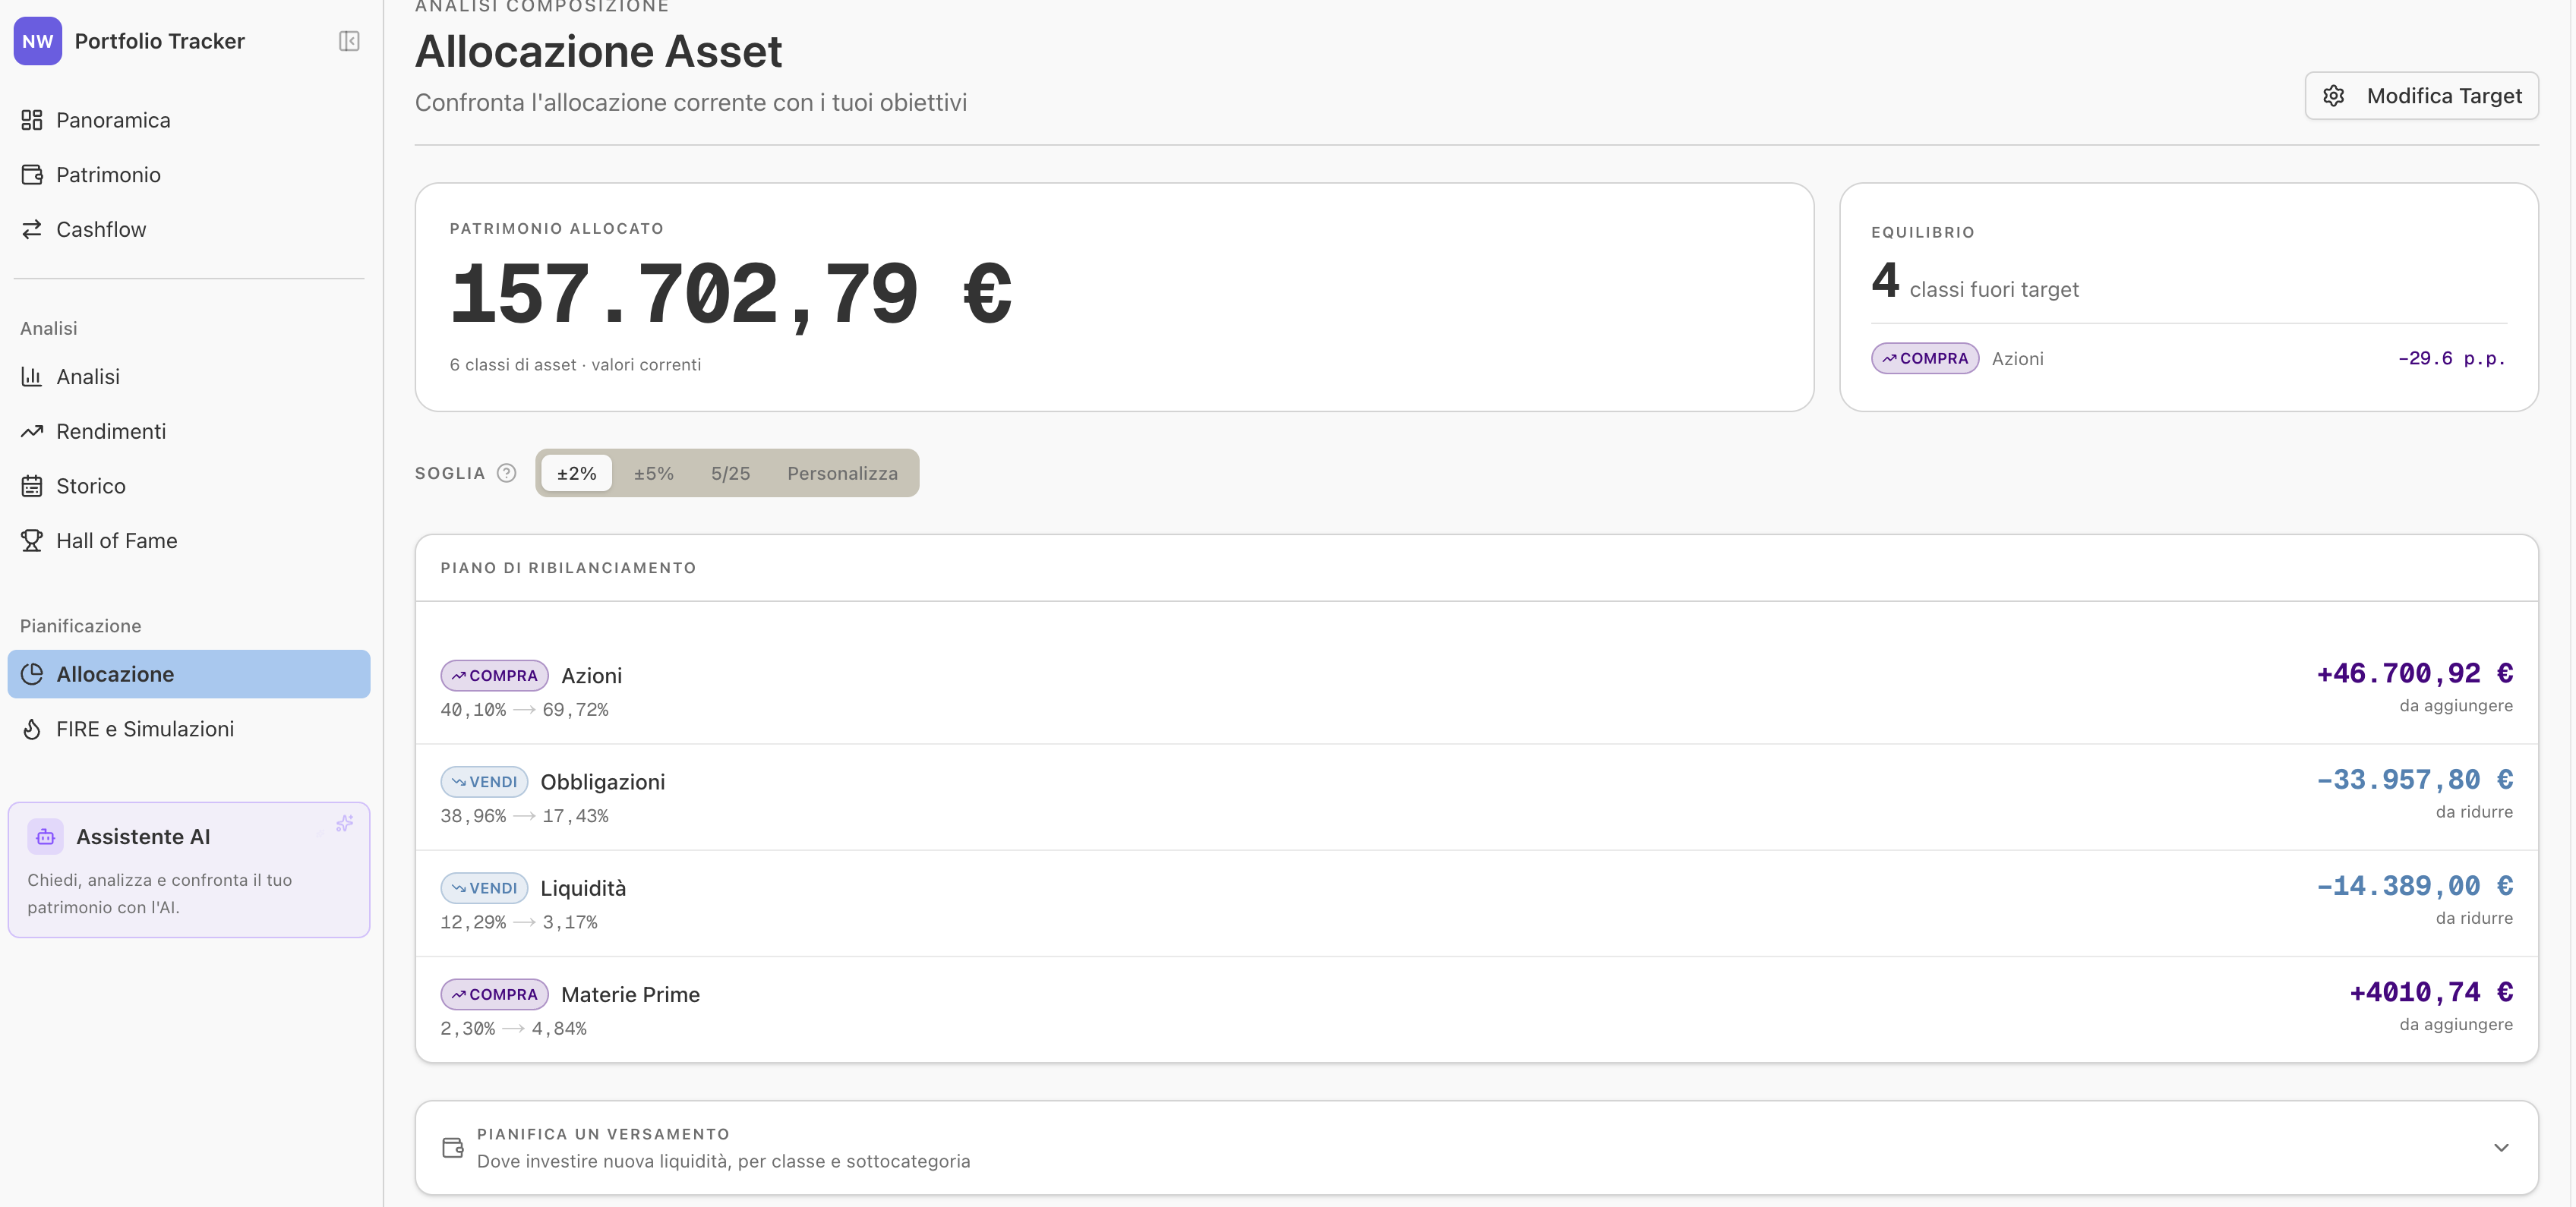Image resolution: width=2576 pixels, height=1207 pixels.
Task: Navigate to Hall of Fame
Action: [x=189, y=540]
